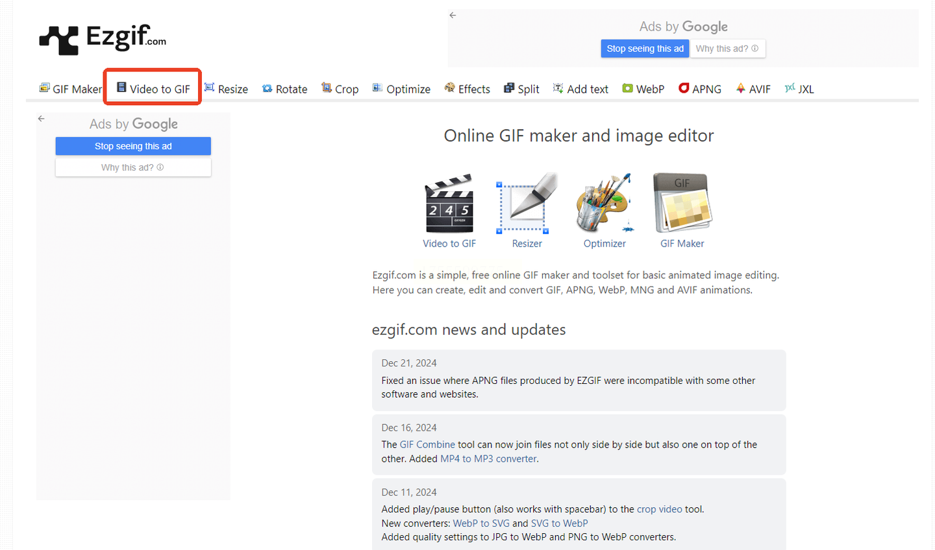Click the Add text menu icon
This screenshot has width=935, height=550.
tap(558, 88)
